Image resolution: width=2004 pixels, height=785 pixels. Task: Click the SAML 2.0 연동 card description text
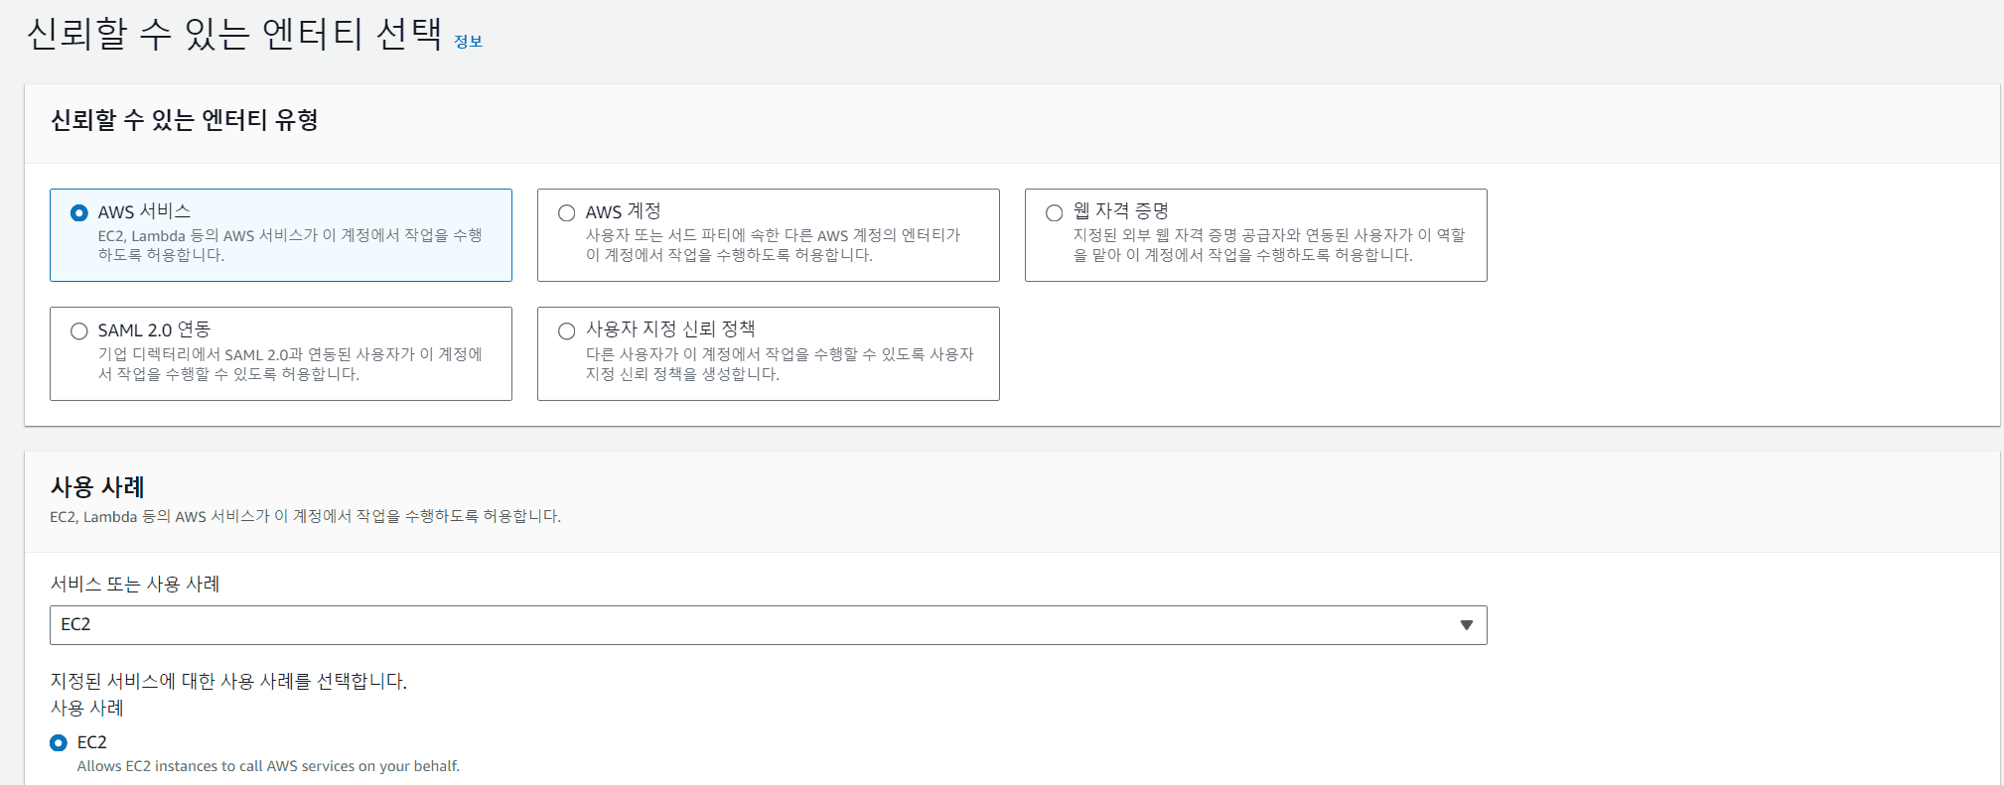(289, 364)
